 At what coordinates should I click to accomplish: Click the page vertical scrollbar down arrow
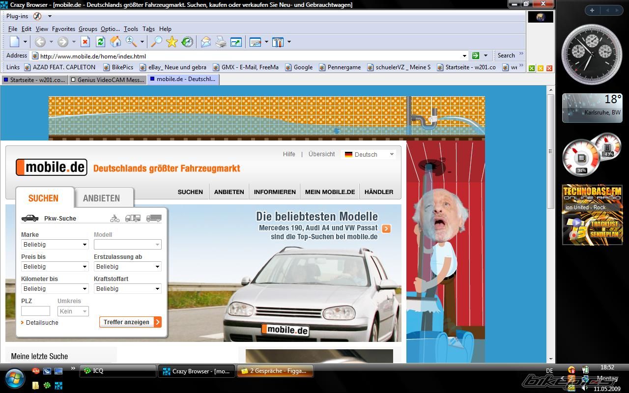551,359
